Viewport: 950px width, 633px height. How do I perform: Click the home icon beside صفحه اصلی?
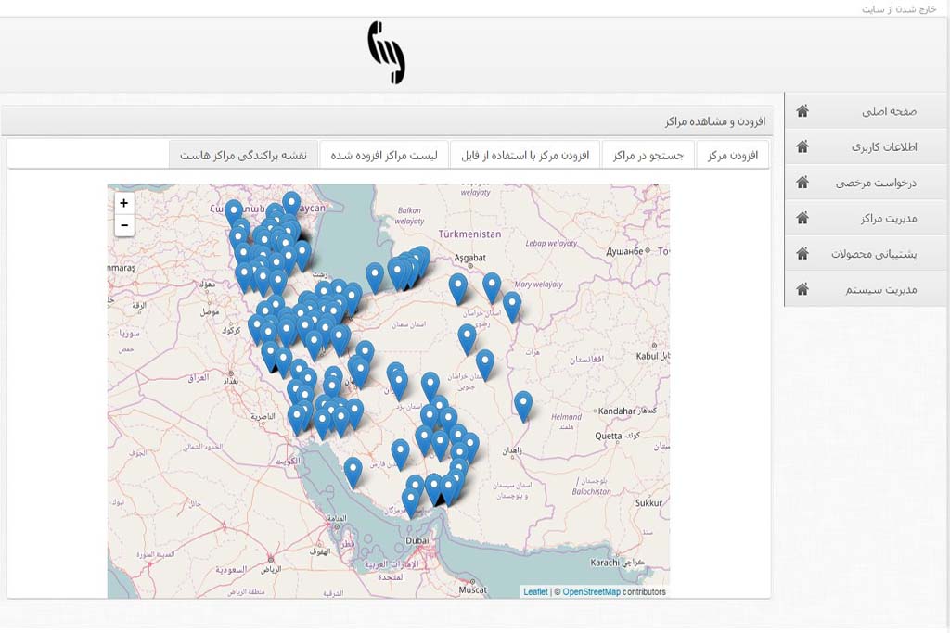[x=802, y=111]
